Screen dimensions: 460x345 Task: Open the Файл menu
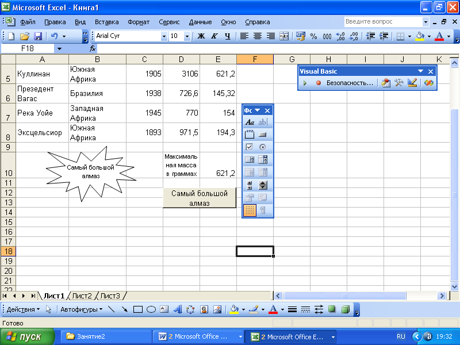click(x=28, y=22)
